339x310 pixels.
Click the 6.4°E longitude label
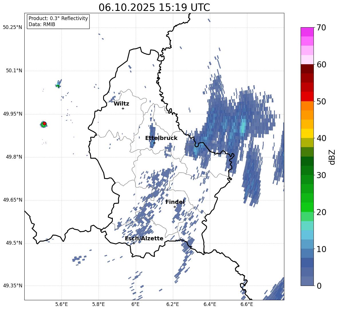tap(210, 305)
